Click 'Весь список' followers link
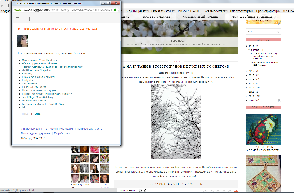The width and height of the screenshot is (294, 193). [x=106, y=186]
